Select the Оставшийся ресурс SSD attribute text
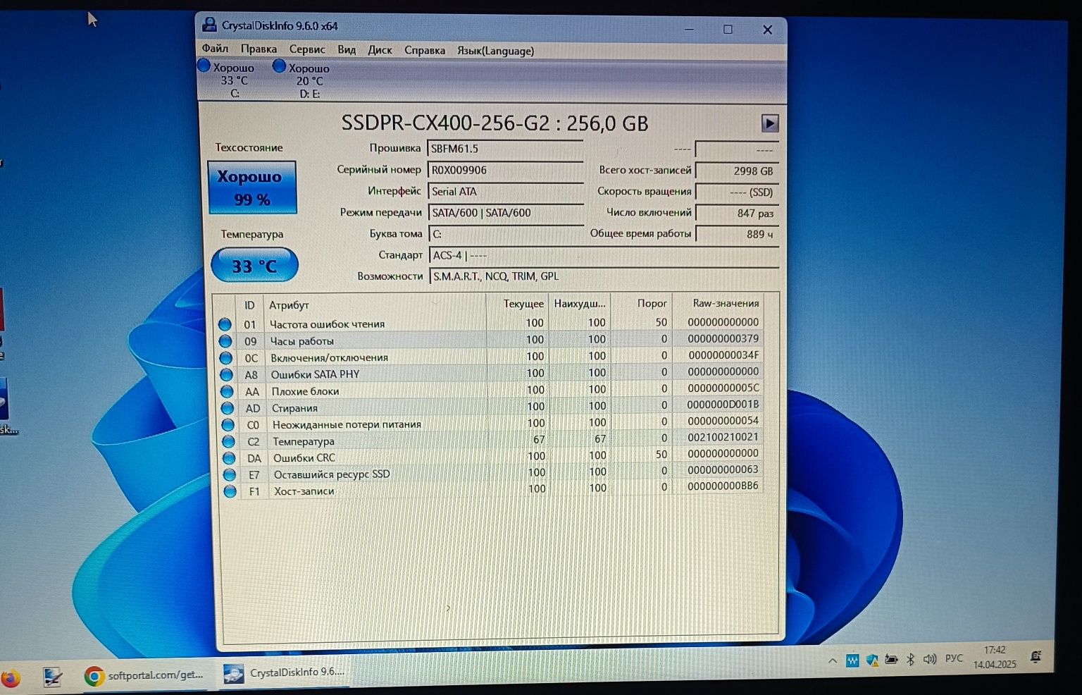The height and width of the screenshot is (695, 1082). (331, 474)
